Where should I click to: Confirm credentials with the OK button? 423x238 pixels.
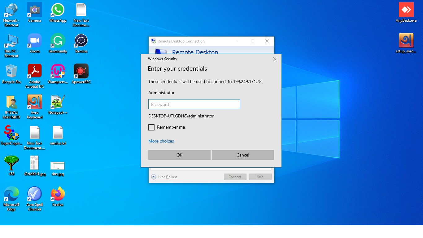pos(179,155)
